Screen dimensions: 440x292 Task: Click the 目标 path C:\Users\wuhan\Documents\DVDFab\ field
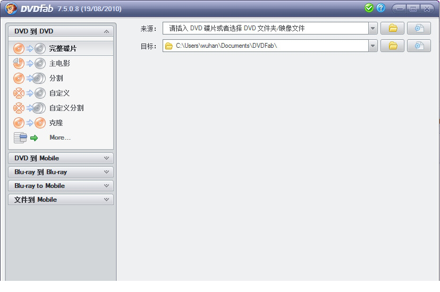click(x=266, y=46)
